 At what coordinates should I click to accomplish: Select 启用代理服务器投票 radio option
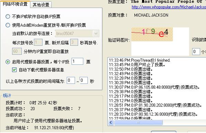coord(8,62)
